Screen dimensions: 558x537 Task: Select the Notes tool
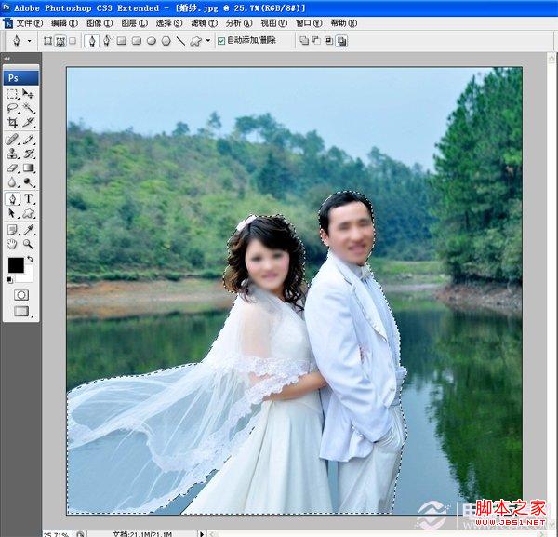(x=12, y=230)
